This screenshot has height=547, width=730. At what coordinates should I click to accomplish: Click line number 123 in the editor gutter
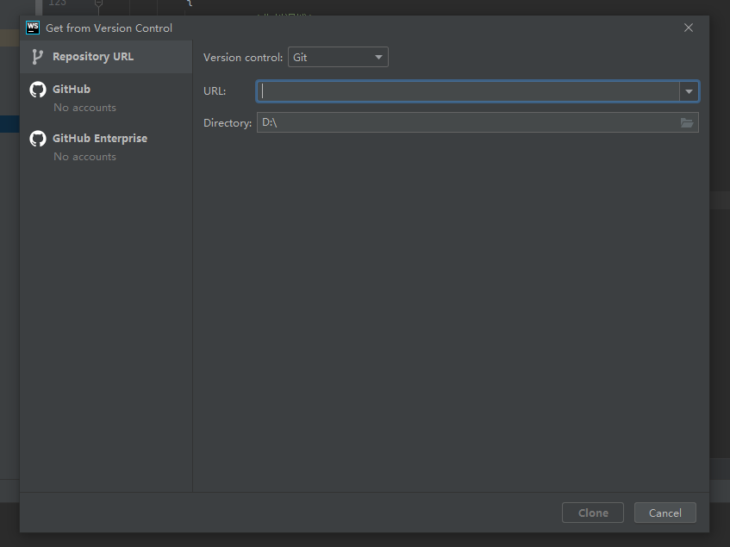click(57, 3)
